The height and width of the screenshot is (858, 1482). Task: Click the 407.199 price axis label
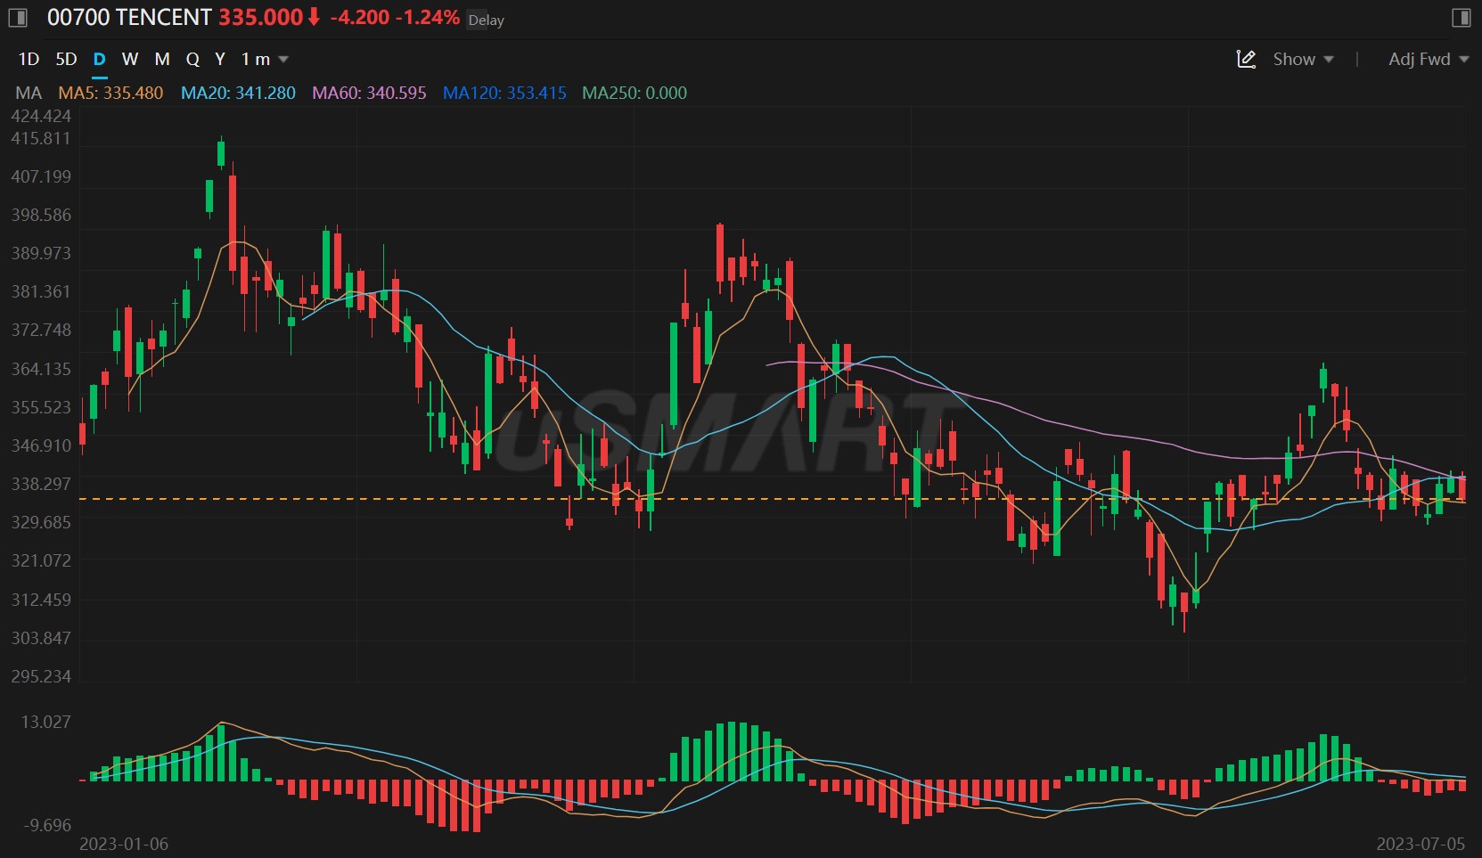click(41, 176)
